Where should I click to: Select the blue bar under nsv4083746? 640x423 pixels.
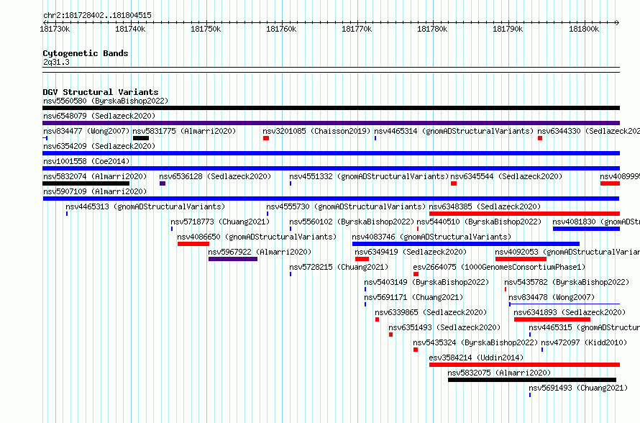[x=466, y=244]
